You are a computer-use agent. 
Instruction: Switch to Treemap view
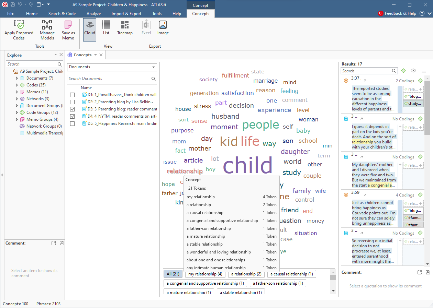(125, 25)
